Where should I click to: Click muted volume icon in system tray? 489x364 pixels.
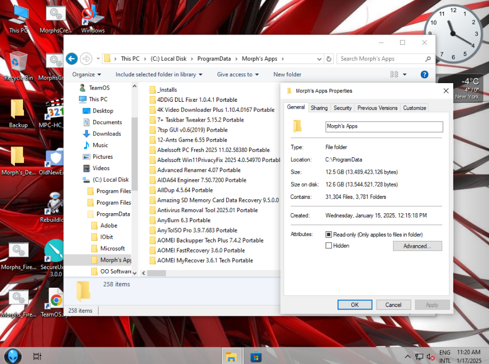(x=430, y=357)
